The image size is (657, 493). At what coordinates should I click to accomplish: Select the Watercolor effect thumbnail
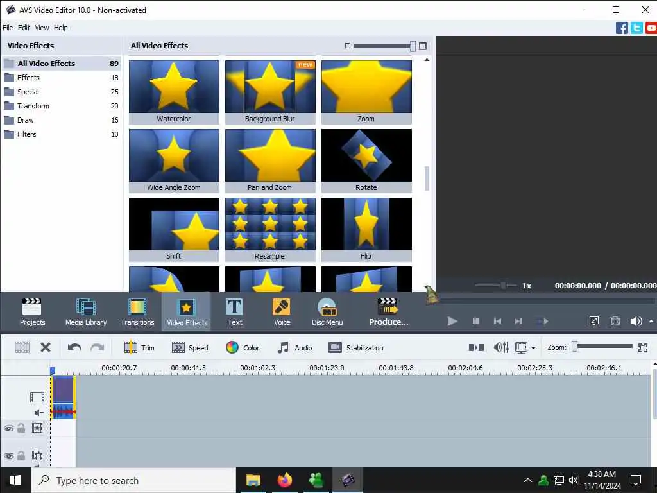pyautogui.click(x=174, y=92)
